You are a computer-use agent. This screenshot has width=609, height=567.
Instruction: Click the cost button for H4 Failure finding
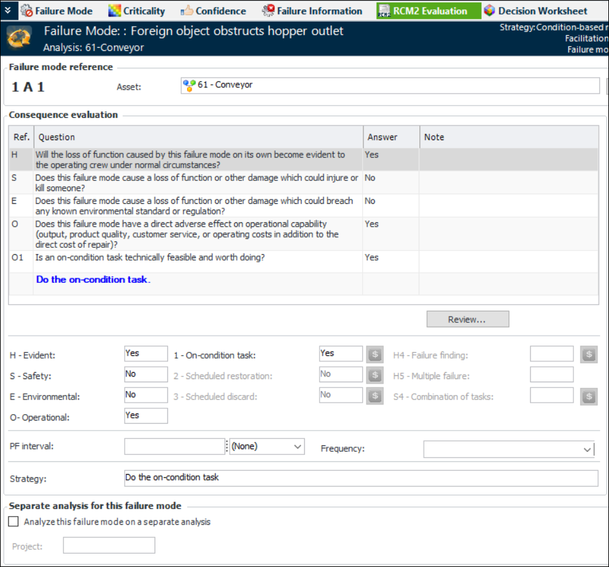(589, 354)
